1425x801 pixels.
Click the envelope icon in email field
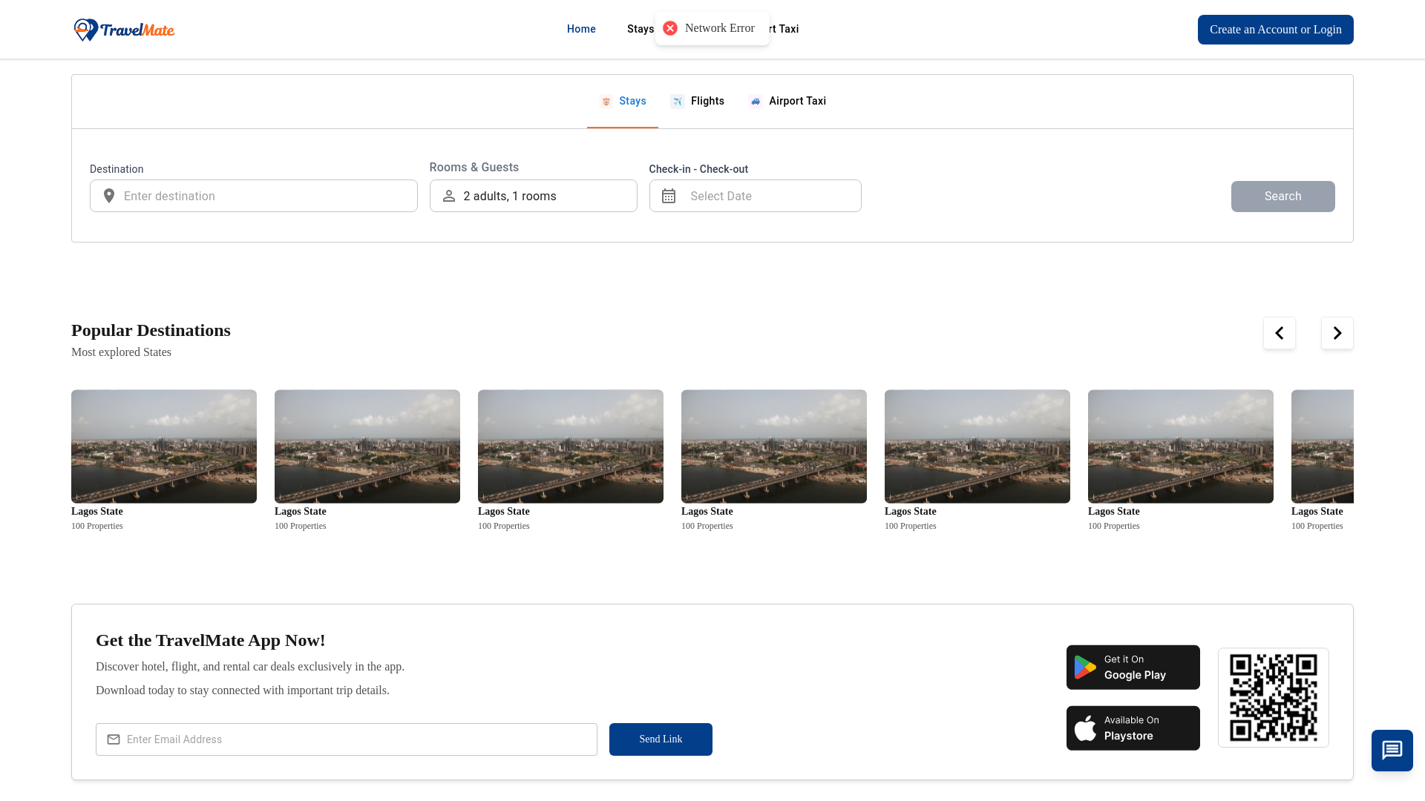[114, 739]
